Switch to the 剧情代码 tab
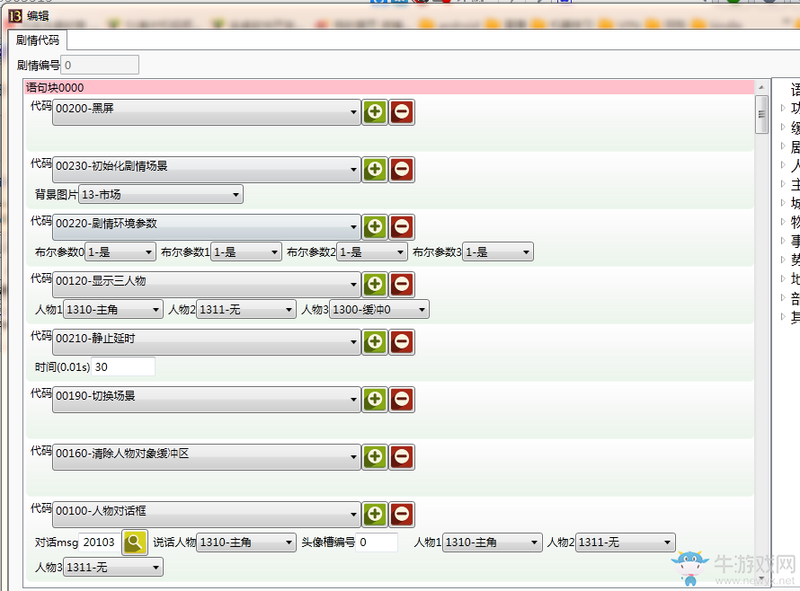 coord(36,40)
